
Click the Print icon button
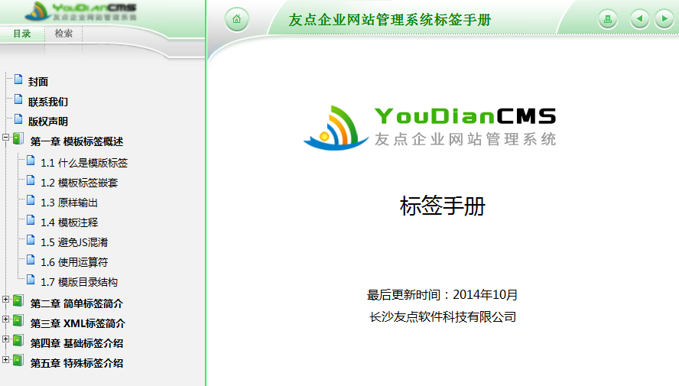click(x=608, y=20)
